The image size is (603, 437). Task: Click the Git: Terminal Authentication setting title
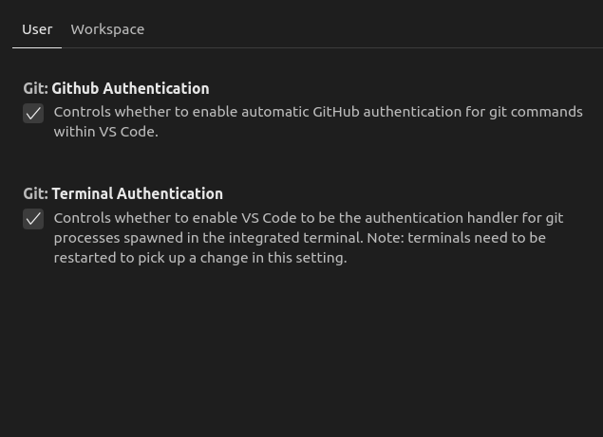[x=123, y=194]
